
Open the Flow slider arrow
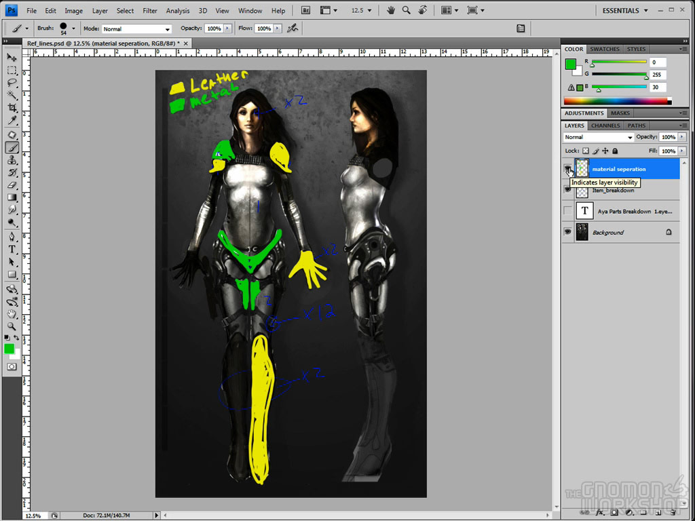278,28
